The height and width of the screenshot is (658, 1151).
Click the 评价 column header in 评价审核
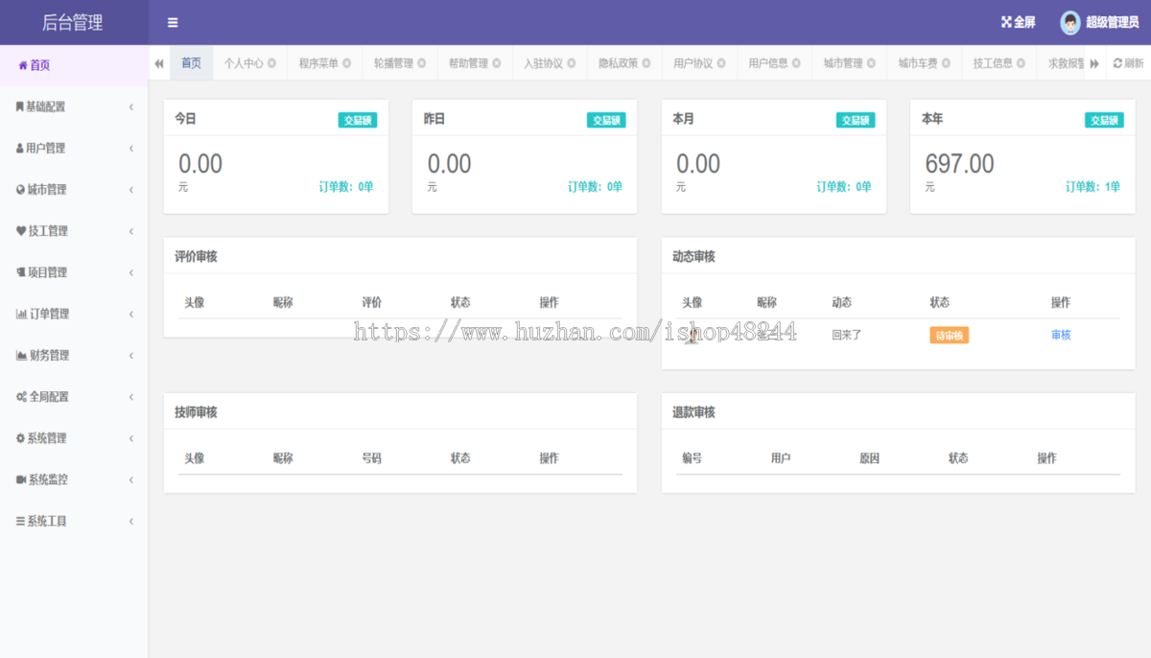click(x=371, y=302)
